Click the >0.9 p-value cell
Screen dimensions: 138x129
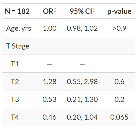point(119,28)
